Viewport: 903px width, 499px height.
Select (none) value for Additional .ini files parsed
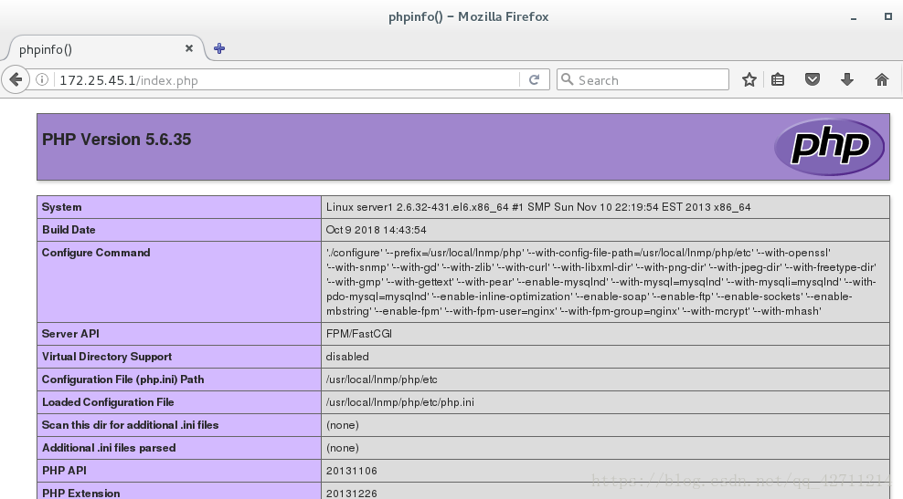point(342,448)
